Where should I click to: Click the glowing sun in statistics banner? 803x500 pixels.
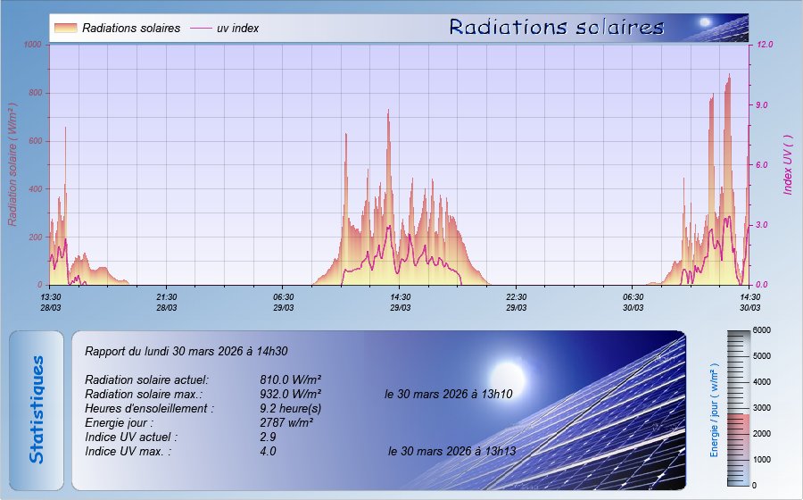(x=508, y=373)
